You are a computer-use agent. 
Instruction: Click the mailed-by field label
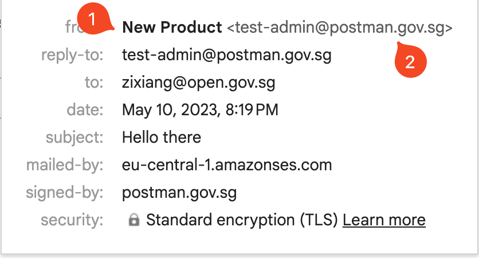(x=65, y=165)
